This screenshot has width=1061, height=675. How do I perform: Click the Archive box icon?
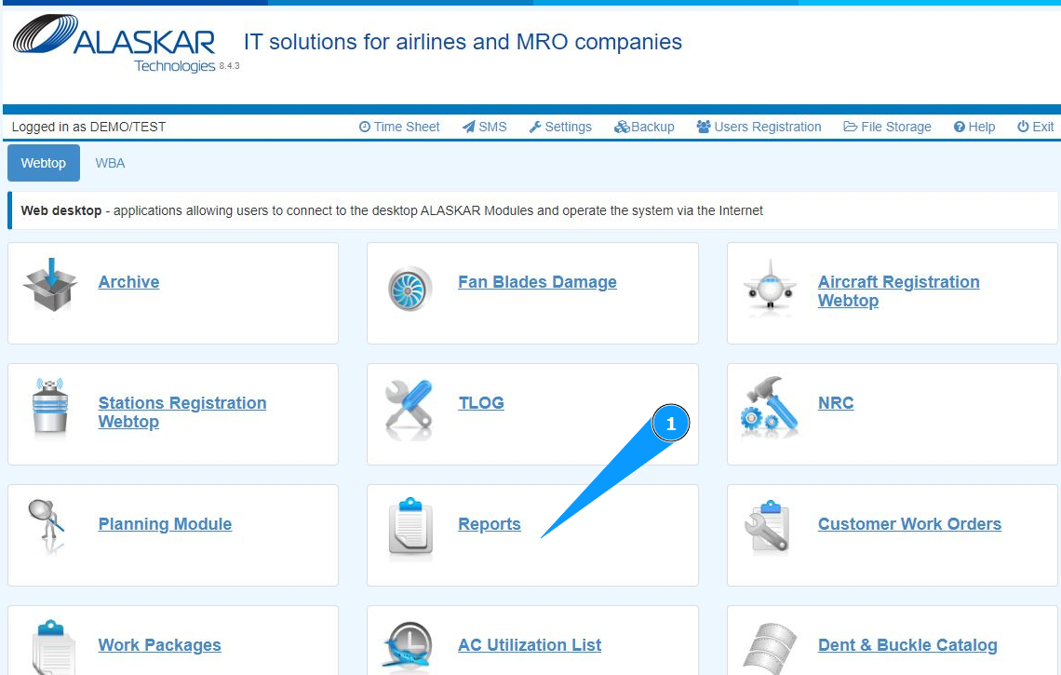coord(51,285)
